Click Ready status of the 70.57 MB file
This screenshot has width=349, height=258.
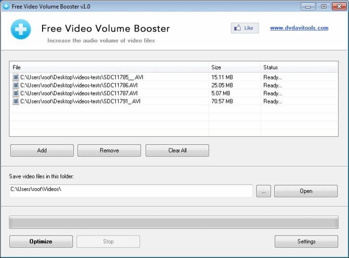pyautogui.click(x=273, y=101)
